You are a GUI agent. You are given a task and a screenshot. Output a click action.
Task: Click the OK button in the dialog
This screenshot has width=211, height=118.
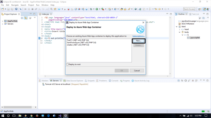tap(121, 71)
